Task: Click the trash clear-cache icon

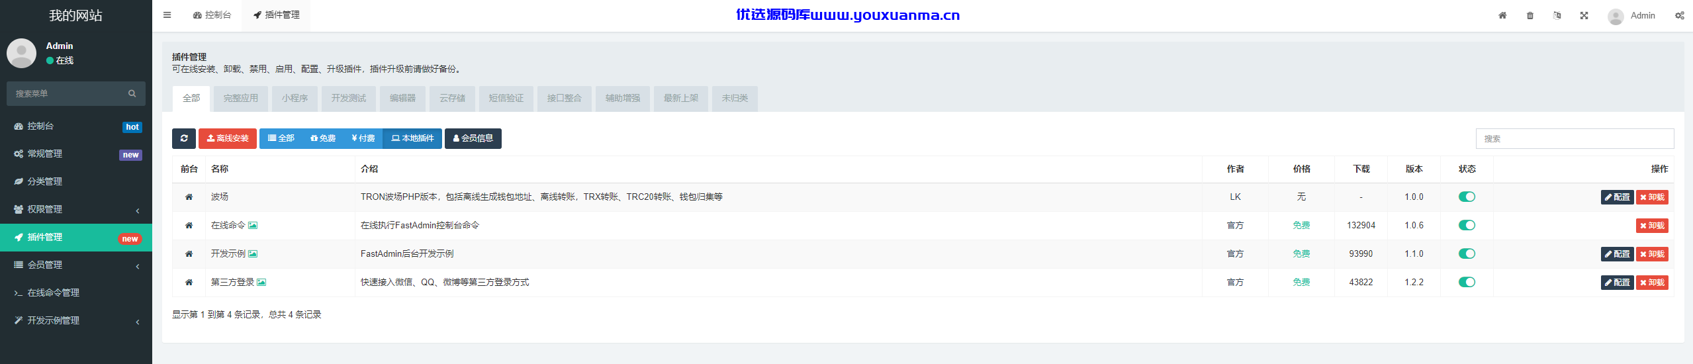Action: coord(1530,15)
